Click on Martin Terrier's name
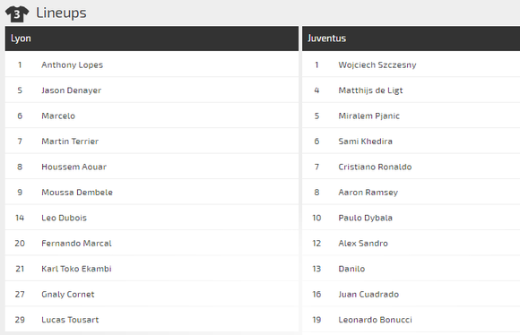Screen dimensions: 520x335 (x=70, y=142)
